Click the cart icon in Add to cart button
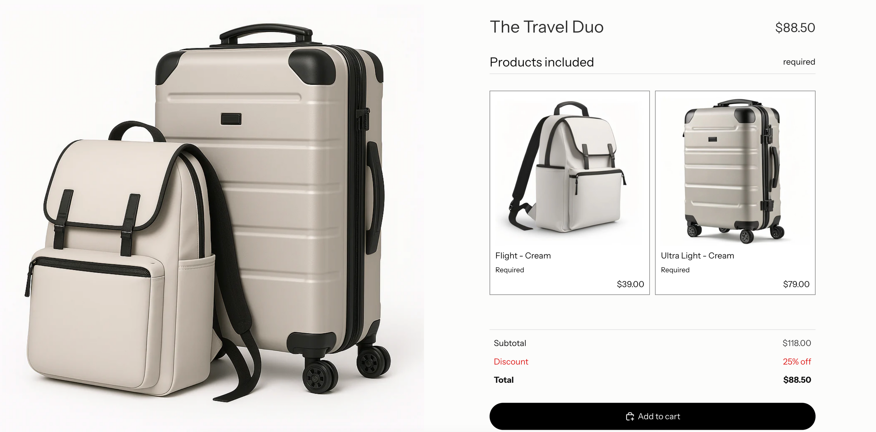Screen dimensions: 876x432 630,416
